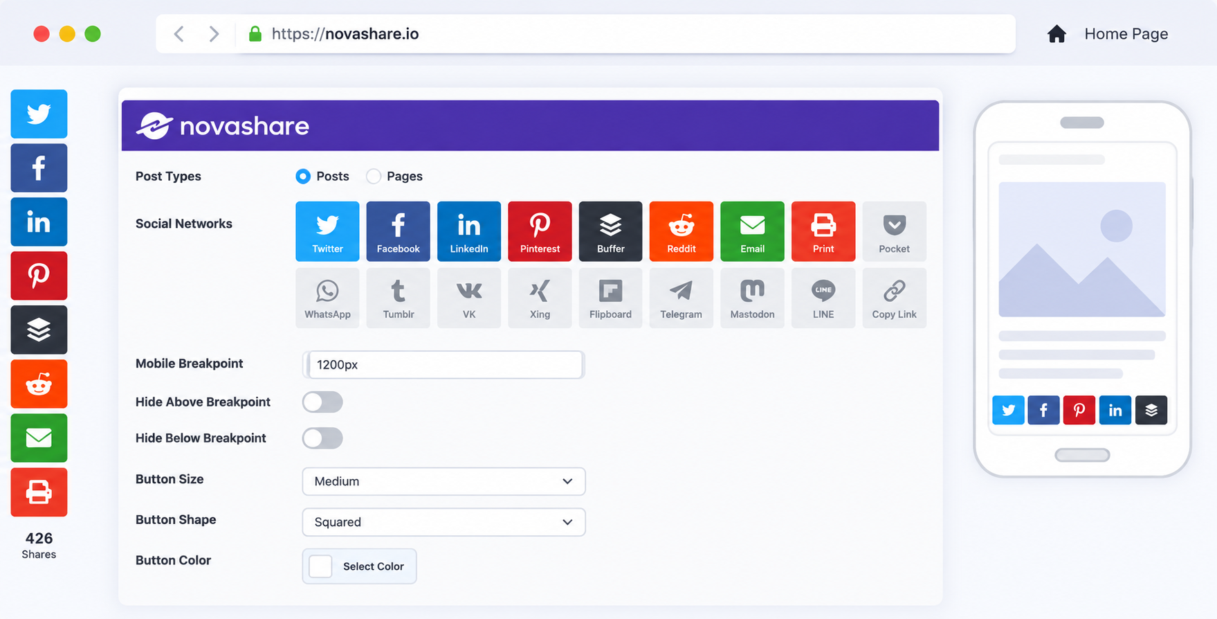Toggle the Facebook network tile

tap(398, 231)
